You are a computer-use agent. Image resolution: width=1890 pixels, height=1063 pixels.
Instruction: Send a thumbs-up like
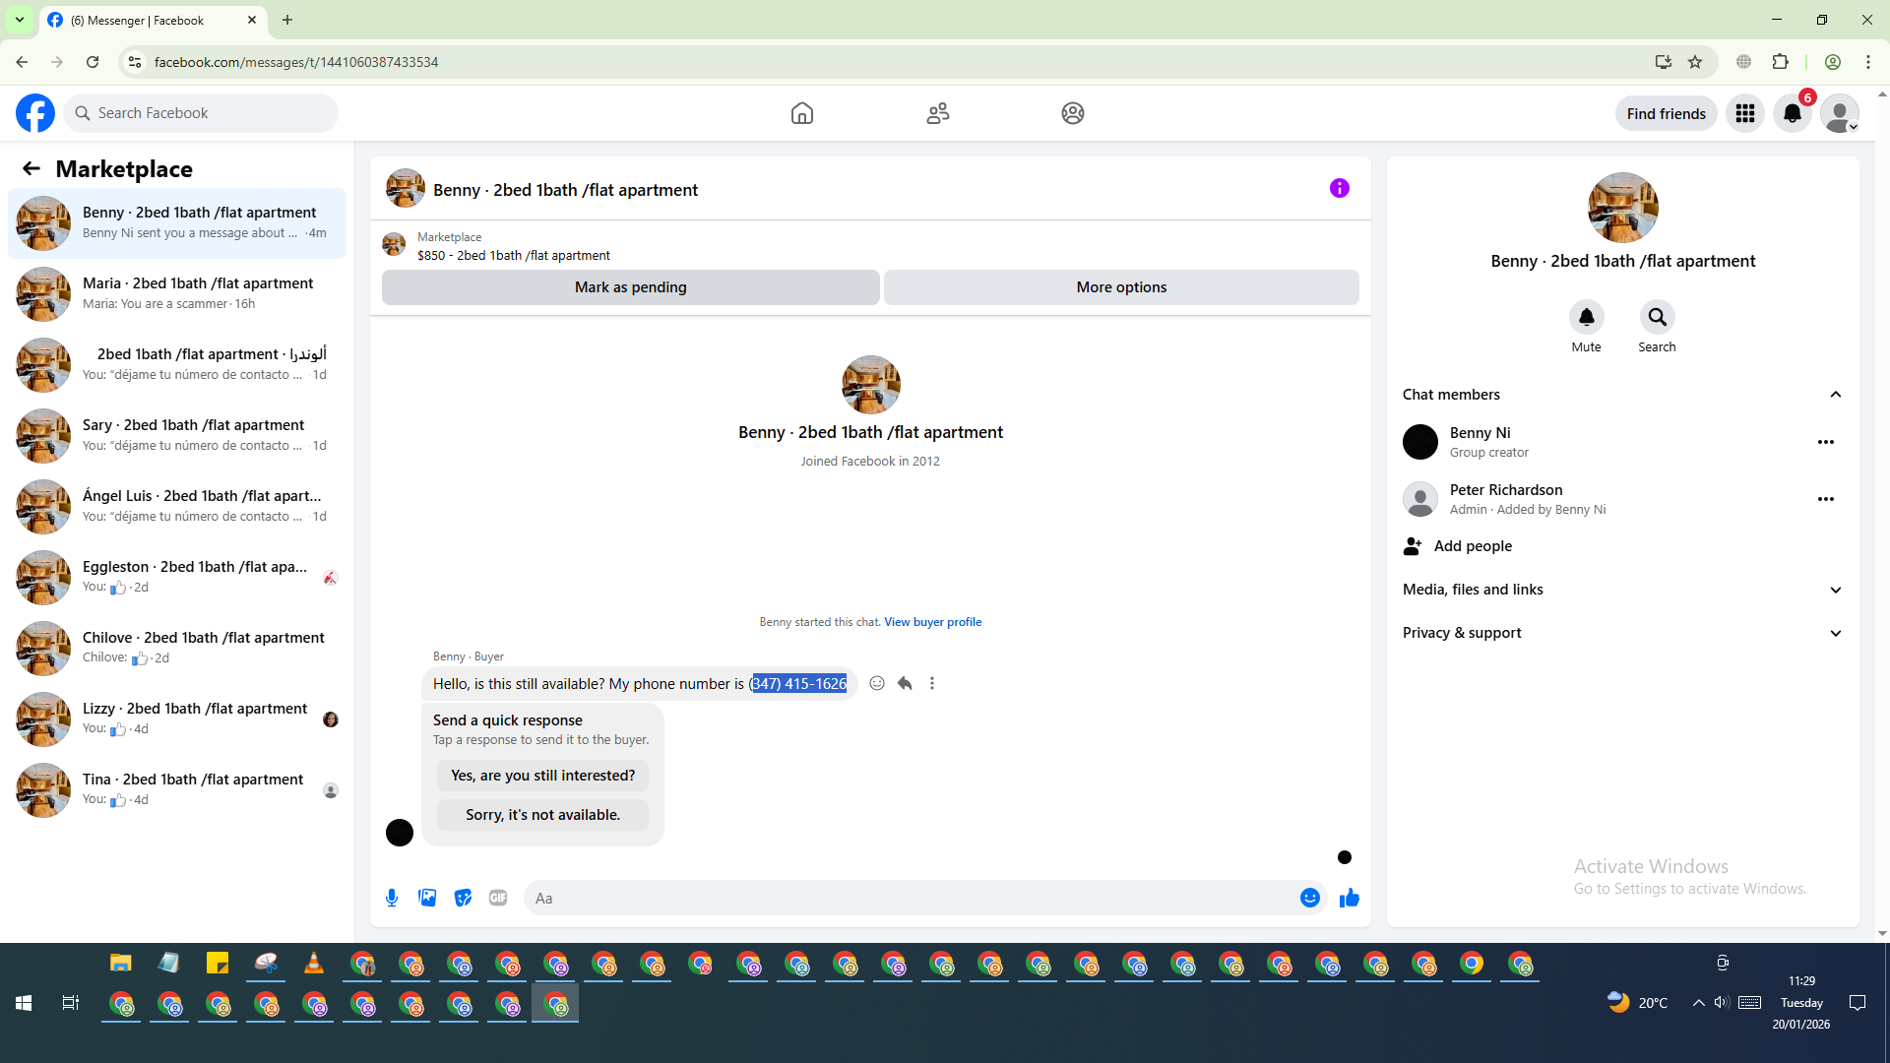[x=1350, y=898]
